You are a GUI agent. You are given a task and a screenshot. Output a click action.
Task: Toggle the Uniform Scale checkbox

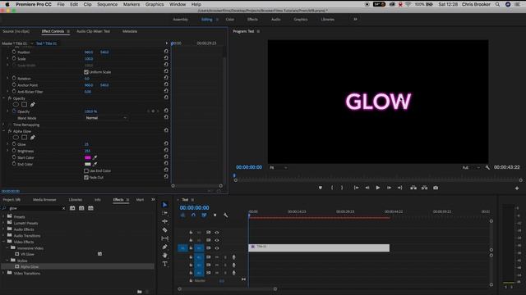point(86,72)
